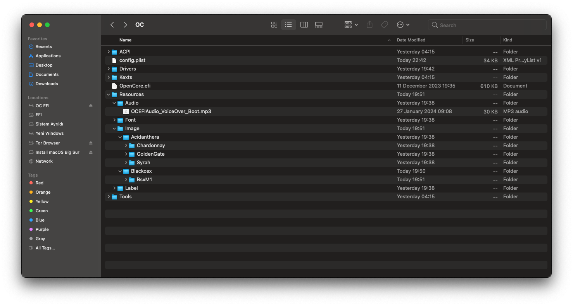The image size is (573, 306).
Task: Collapse the Resources folder
Action: (x=109, y=94)
